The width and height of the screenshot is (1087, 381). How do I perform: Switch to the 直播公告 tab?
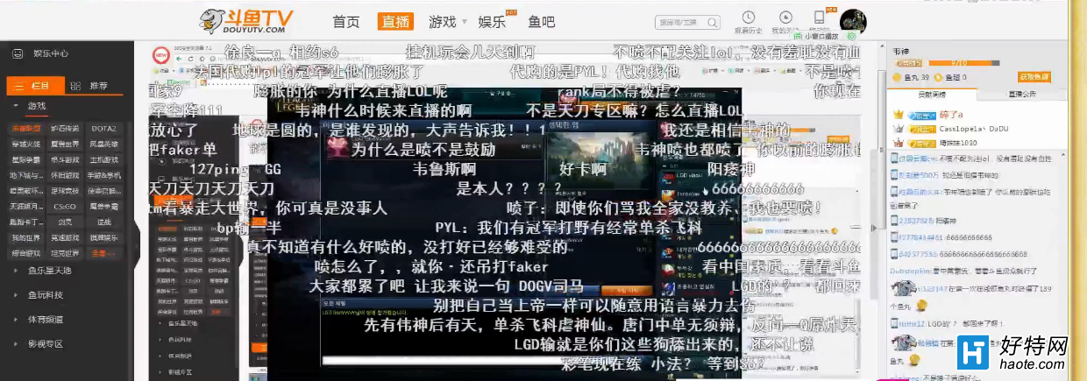[x=1021, y=94]
